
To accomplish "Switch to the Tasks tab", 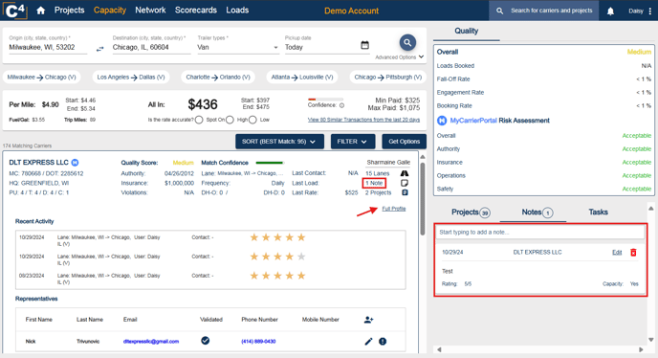I will coord(598,213).
